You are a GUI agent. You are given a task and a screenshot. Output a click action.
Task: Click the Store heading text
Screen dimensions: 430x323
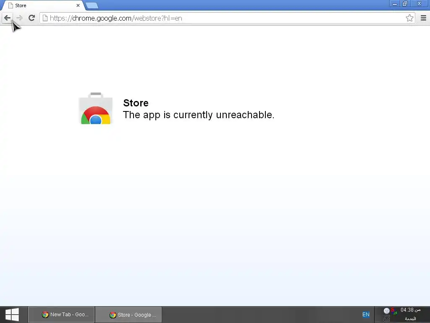coord(136,103)
